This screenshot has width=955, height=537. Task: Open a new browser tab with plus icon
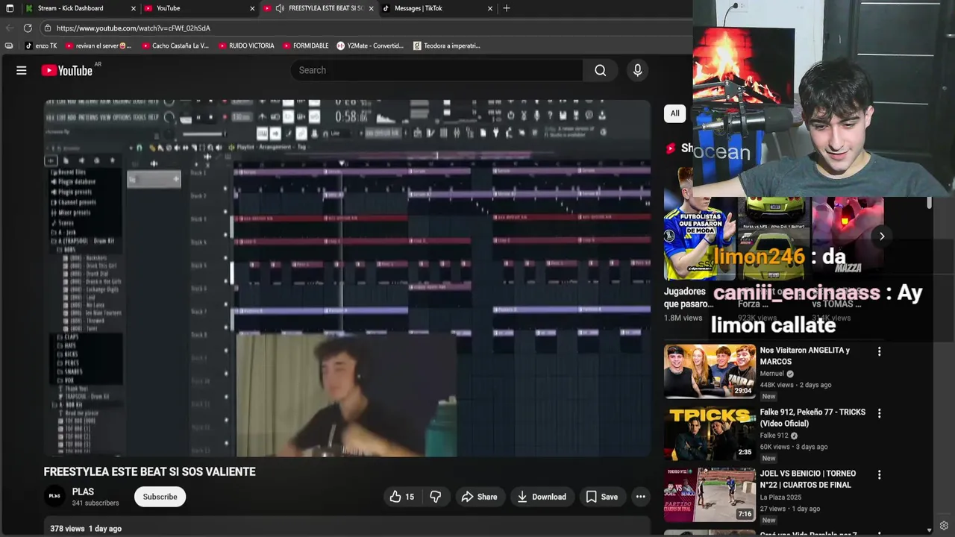coord(507,8)
